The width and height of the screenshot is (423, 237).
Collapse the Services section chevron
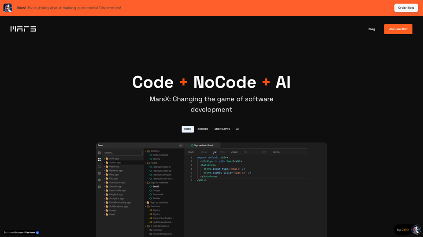[x=146, y=206]
